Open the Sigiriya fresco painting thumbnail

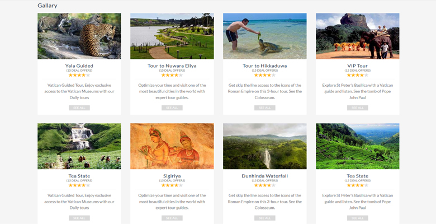172,146
